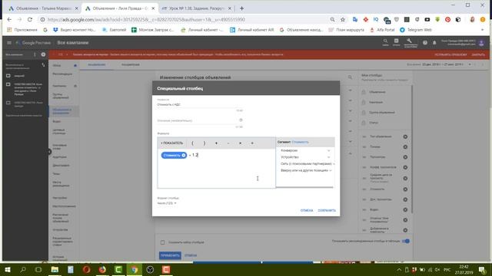Image resolution: width=492 pixels, height=276 pixels.
Task: Insert a division operator into the formula
Action: [x=252, y=143]
